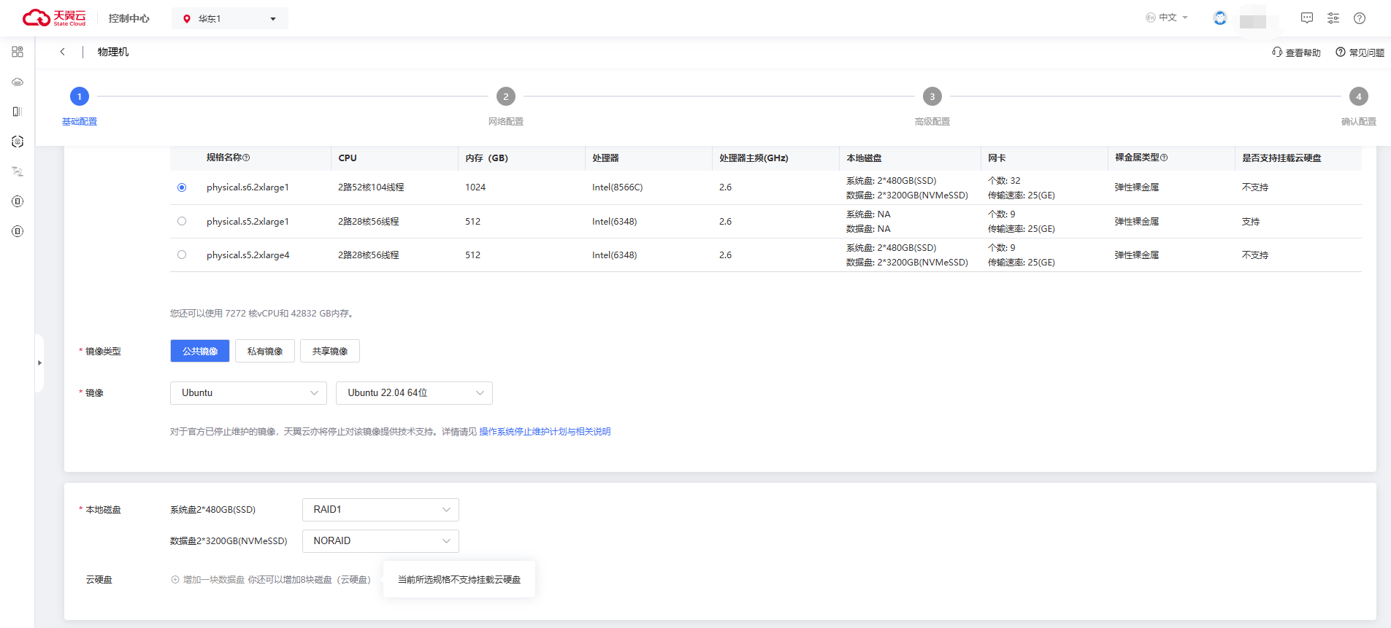Click the 物理机 page title
This screenshot has width=1391, height=628.
point(113,52)
